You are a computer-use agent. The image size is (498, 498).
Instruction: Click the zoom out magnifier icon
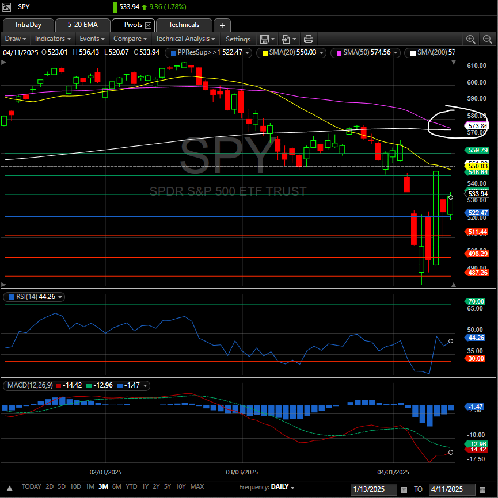click(x=487, y=39)
